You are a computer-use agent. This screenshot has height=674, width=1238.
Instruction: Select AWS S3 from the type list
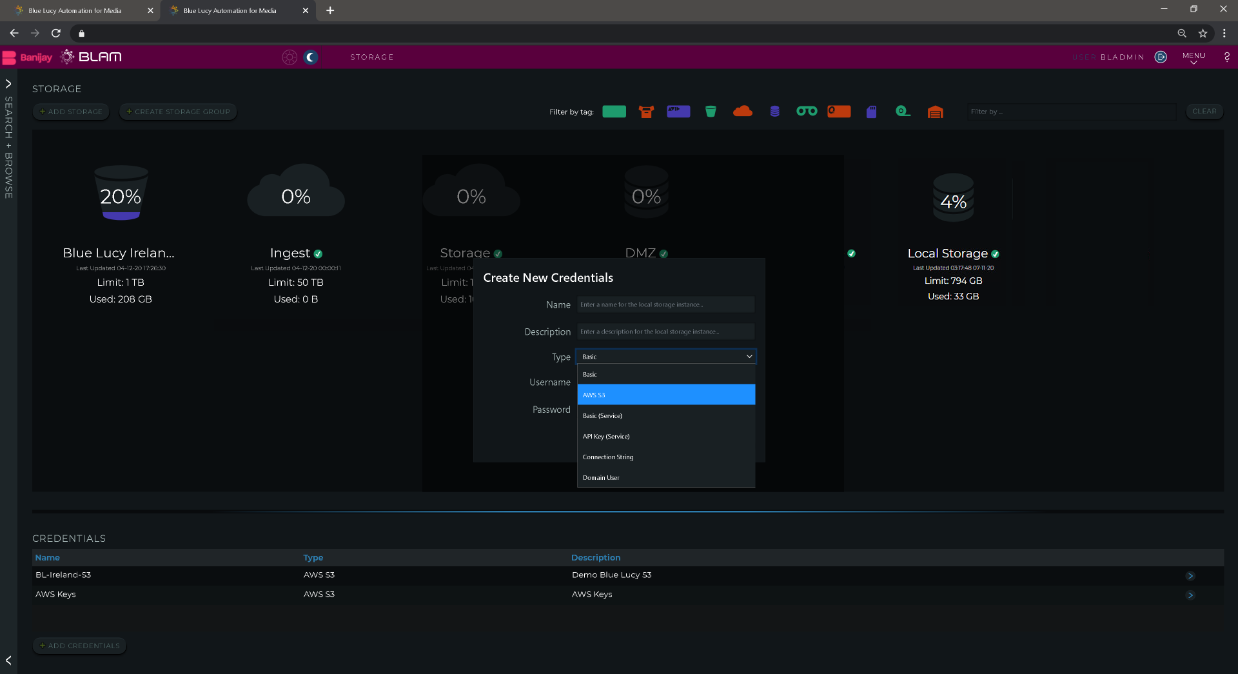point(665,395)
